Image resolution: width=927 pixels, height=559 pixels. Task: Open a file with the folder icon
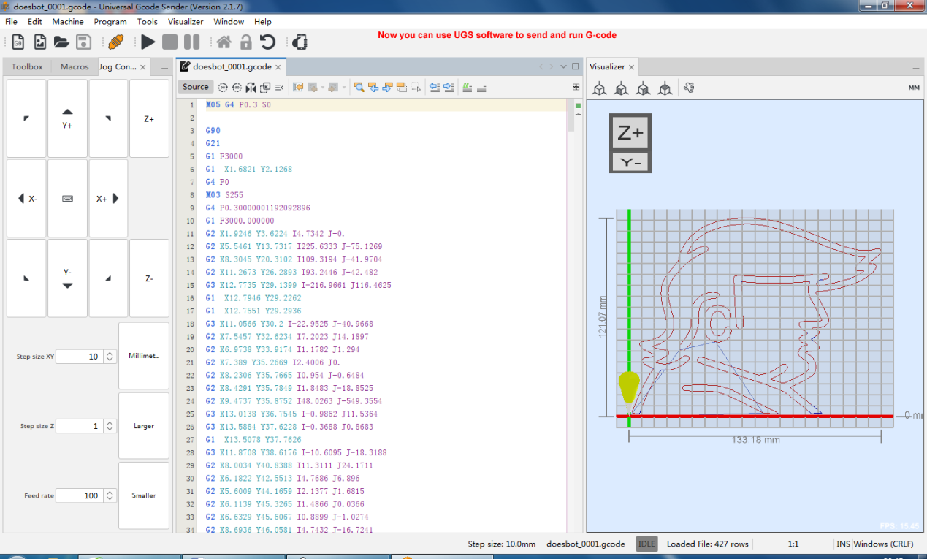[61, 42]
